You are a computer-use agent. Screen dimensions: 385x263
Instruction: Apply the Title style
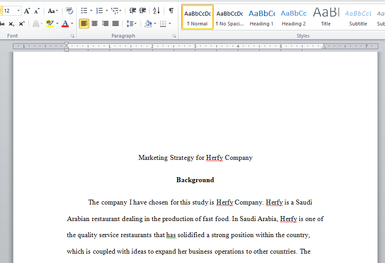326,17
